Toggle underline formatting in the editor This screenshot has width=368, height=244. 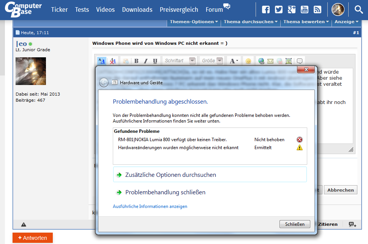(x=155, y=61)
